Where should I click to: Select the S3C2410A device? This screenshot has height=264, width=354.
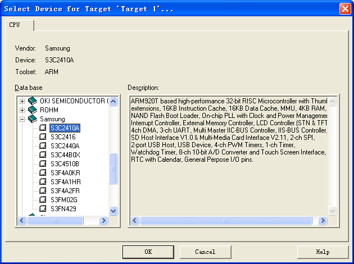[x=65, y=128]
